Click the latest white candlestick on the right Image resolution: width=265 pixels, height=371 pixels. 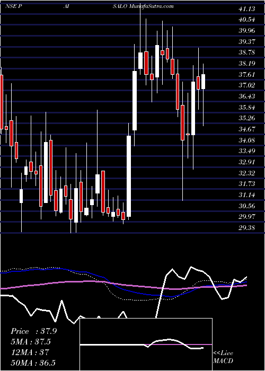(x=203, y=82)
